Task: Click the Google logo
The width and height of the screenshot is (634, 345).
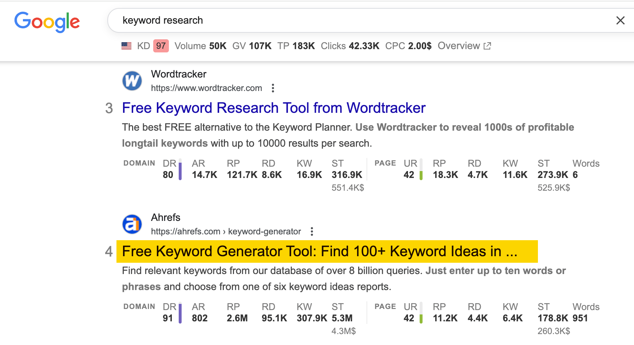Action: pyautogui.click(x=47, y=22)
